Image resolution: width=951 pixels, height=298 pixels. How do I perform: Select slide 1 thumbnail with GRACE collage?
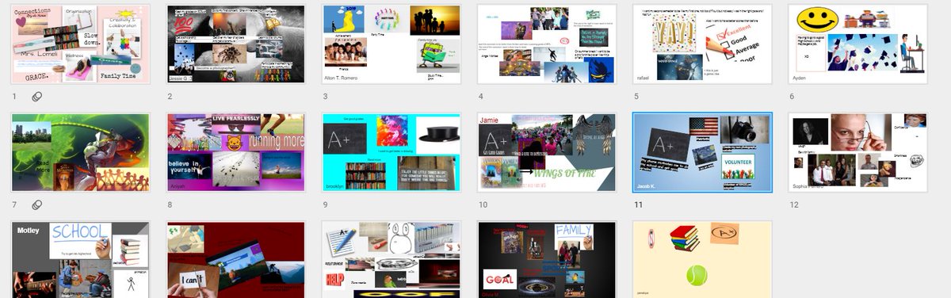[80, 44]
